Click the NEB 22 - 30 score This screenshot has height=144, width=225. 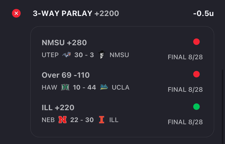pyautogui.click(x=82, y=120)
